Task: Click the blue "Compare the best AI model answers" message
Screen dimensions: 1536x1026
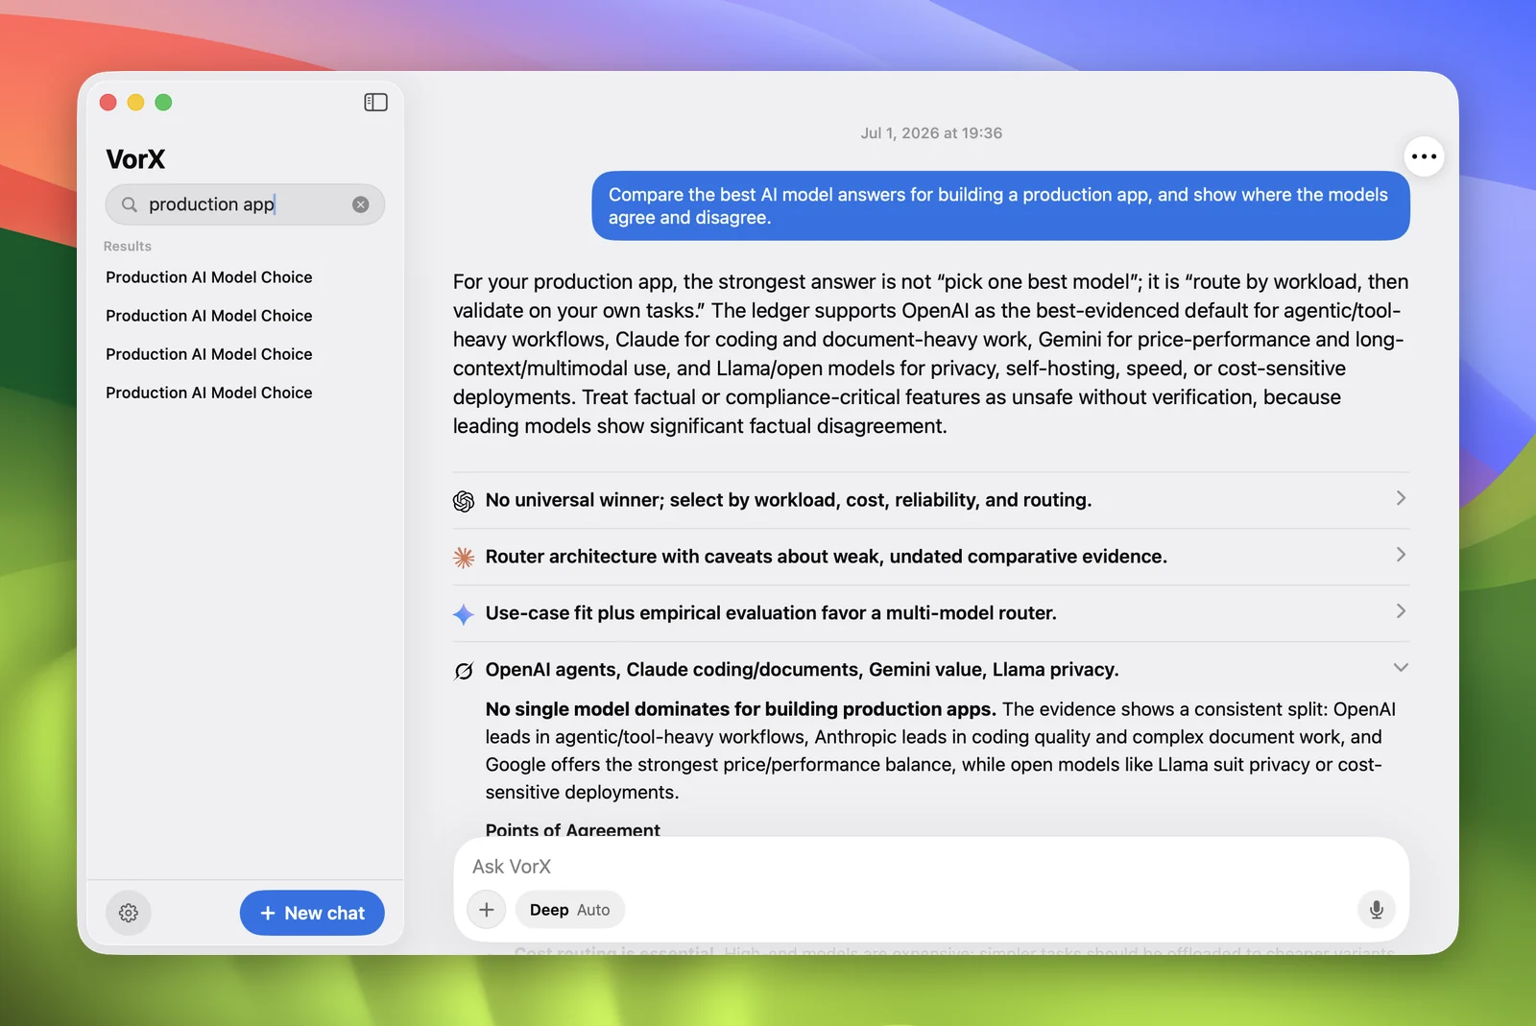Action: (x=1000, y=206)
